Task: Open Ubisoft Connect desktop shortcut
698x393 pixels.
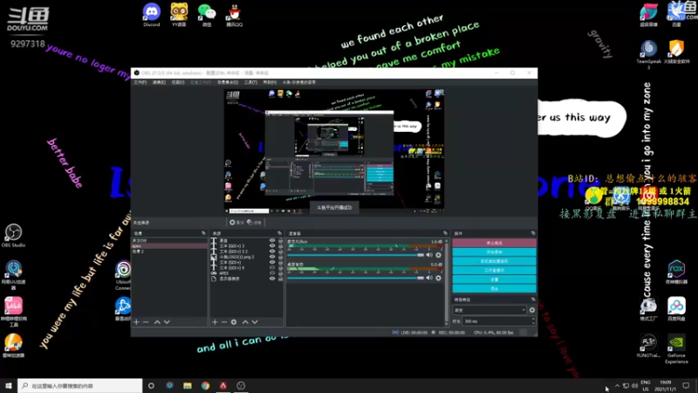Action: [123, 275]
